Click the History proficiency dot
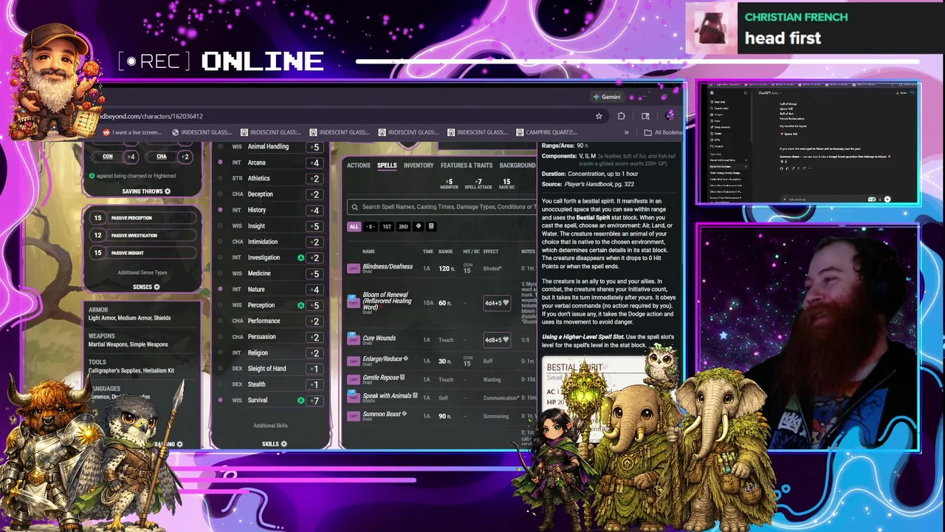The height and width of the screenshot is (532, 945). [x=220, y=210]
